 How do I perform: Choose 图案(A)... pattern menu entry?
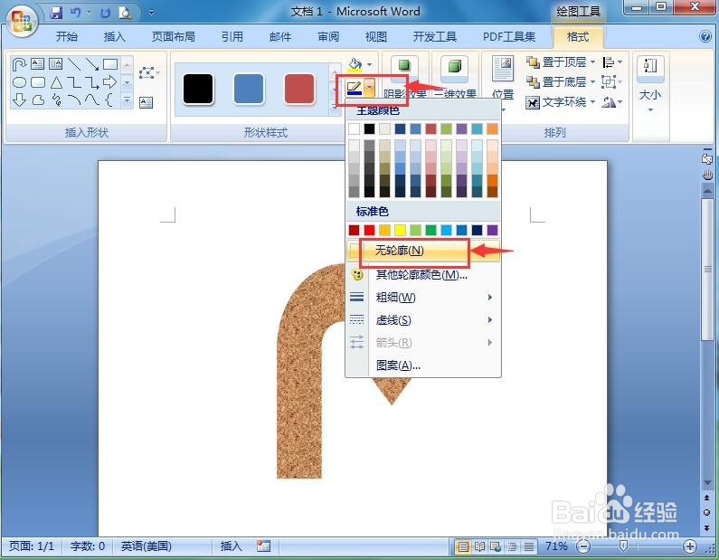click(423, 365)
